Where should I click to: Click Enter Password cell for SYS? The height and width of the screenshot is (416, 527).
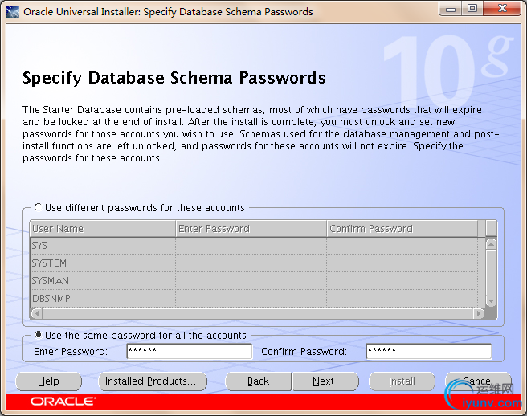point(251,246)
